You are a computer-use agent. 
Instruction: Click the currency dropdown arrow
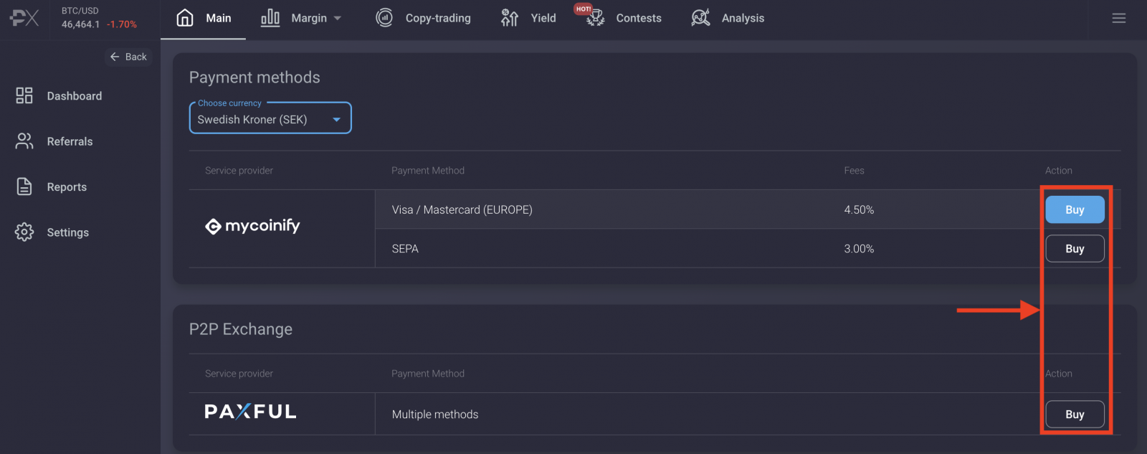coord(336,120)
